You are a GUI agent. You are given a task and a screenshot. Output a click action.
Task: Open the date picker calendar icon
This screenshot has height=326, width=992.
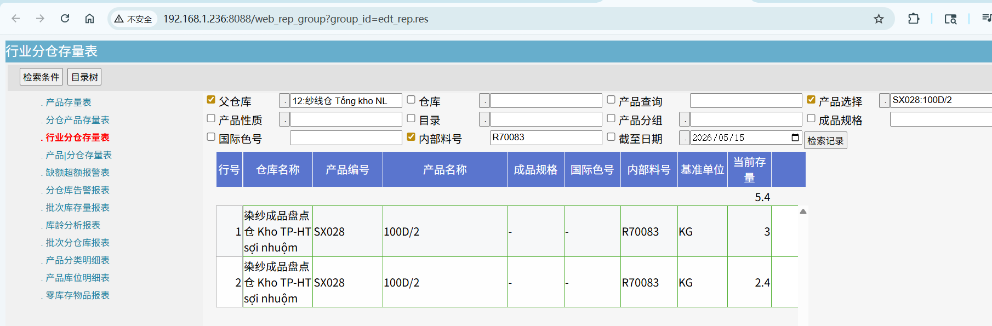pos(795,138)
